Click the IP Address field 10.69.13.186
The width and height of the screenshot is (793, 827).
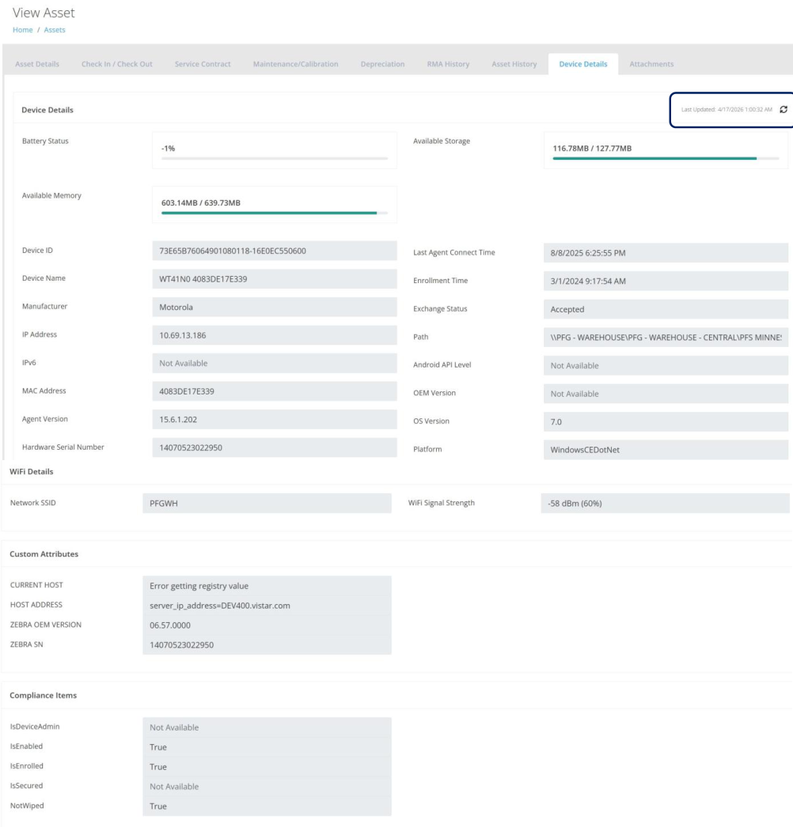(x=275, y=335)
